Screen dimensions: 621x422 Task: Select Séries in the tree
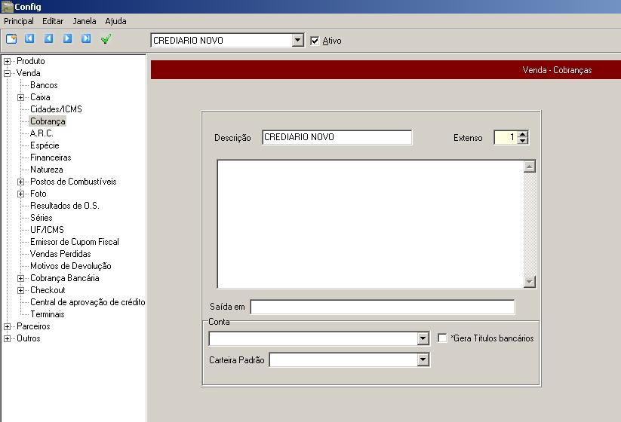tap(42, 218)
